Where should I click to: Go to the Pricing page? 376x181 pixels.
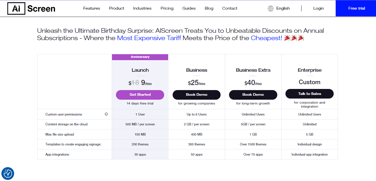pos(167,8)
